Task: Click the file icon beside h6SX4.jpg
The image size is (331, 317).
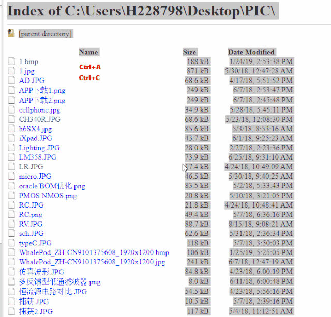Action: pos(11,129)
